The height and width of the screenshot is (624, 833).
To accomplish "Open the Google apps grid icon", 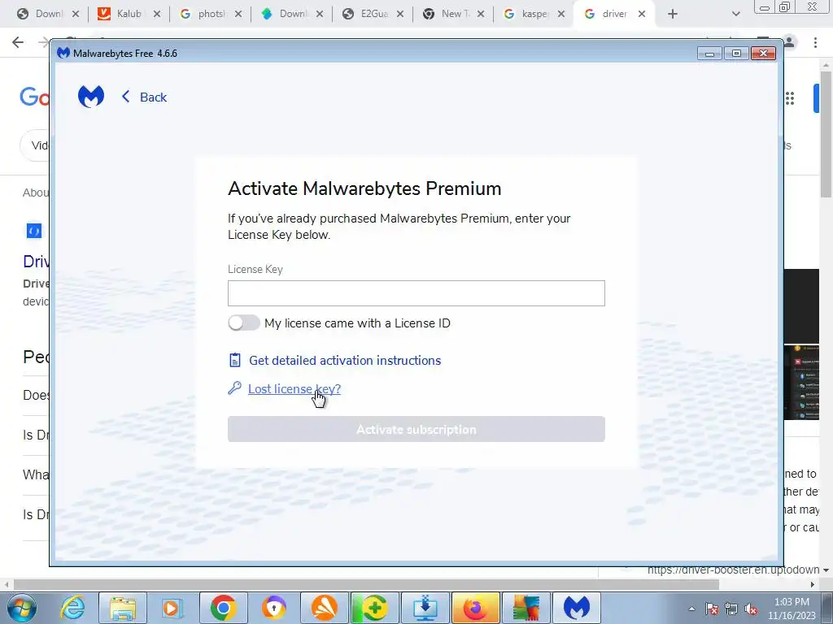I will (790, 98).
